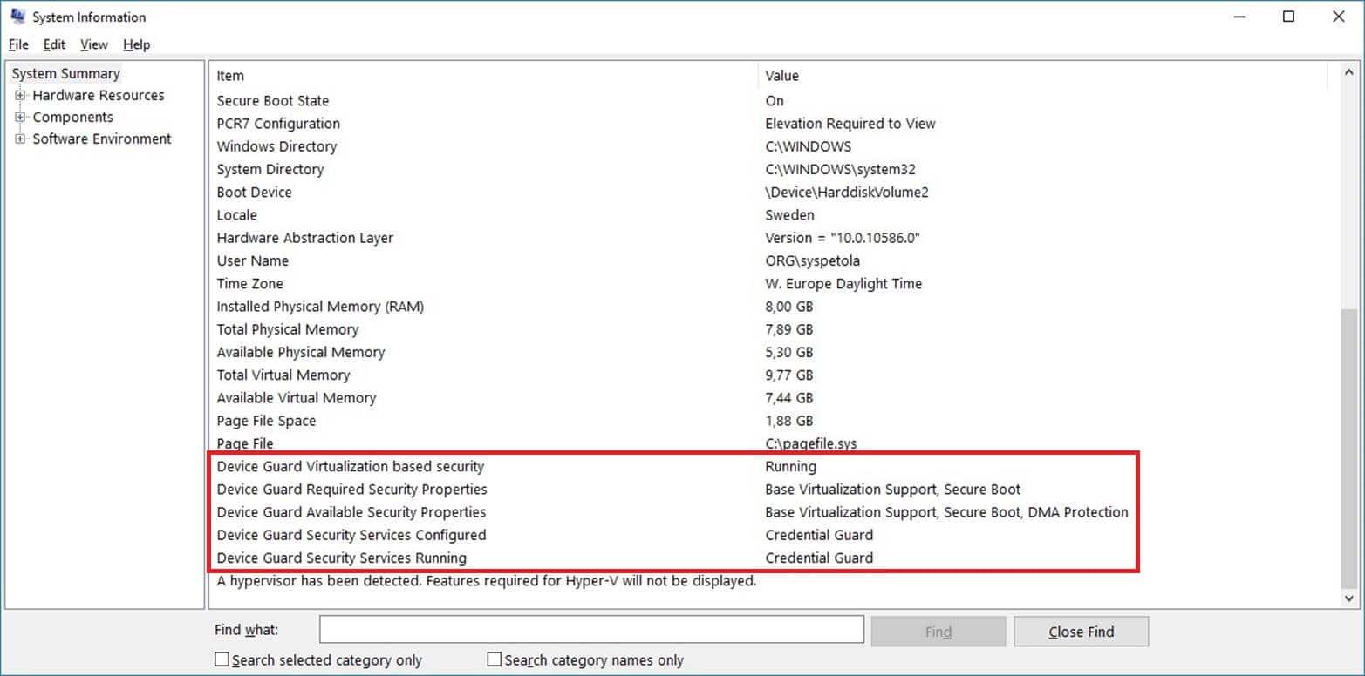Minimize the System Information window
Viewport: 1365px width, 676px height.
click(1239, 17)
